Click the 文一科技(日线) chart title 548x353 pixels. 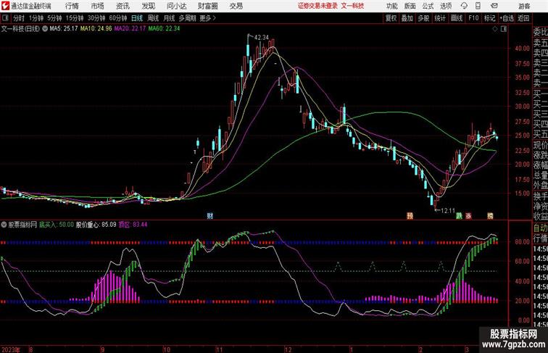tap(20, 29)
